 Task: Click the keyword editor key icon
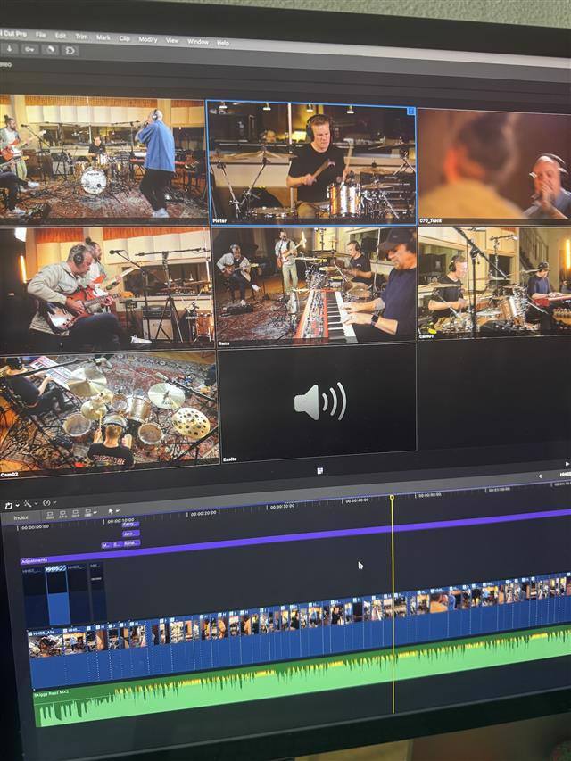tap(29, 49)
